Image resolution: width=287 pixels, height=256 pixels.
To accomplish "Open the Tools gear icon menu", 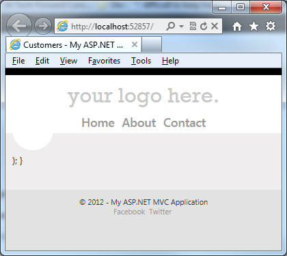I will [x=271, y=26].
